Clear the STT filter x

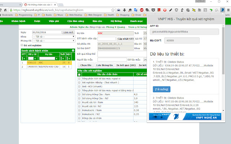(24, 58)
